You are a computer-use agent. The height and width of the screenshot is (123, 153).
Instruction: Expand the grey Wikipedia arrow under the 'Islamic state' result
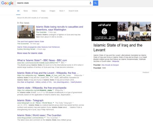64,90
